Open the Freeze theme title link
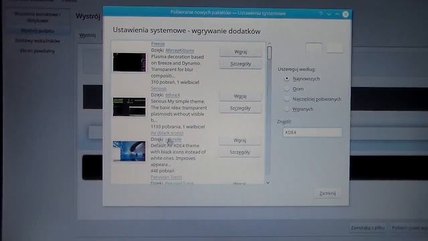Image resolution: width=428 pixels, height=241 pixels. [x=158, y=44]
